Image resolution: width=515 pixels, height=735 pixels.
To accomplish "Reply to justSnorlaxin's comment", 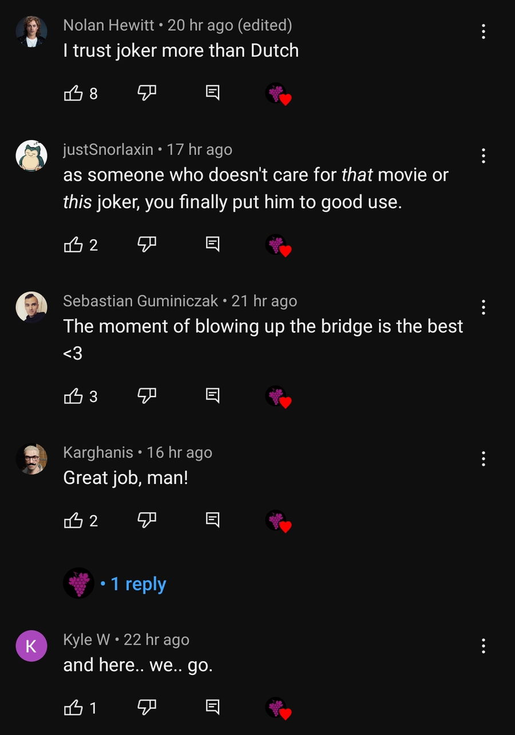I will (212, 245).
